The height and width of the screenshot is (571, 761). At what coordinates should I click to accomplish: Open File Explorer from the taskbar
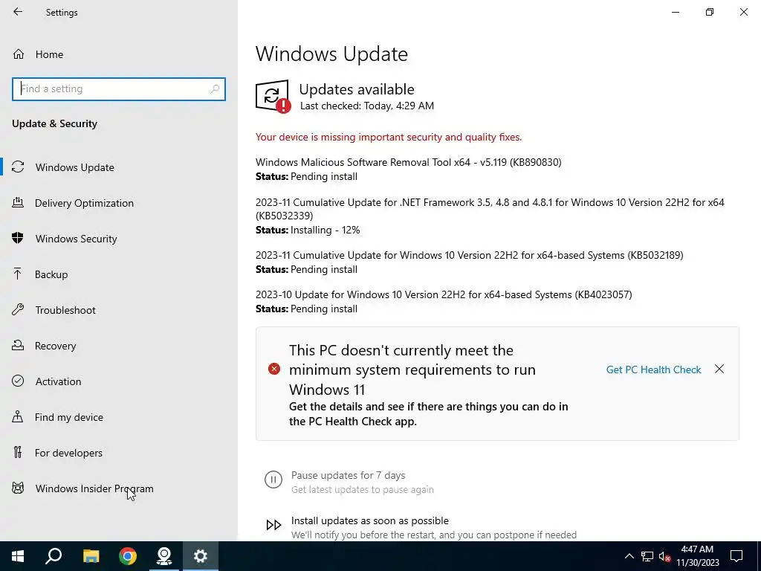pos(91,556)
